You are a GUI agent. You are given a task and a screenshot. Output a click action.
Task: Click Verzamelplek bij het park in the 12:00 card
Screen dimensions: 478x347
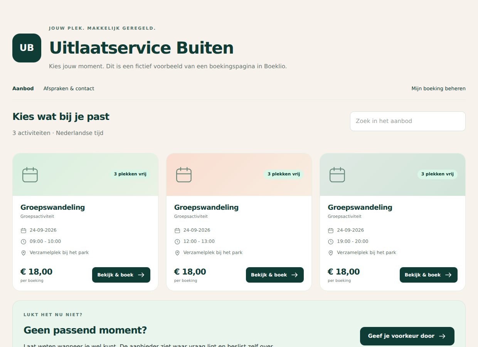click(x=213, y=253)
